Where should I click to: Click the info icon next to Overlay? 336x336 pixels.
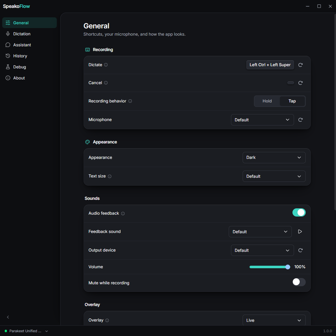coord(107,320)
